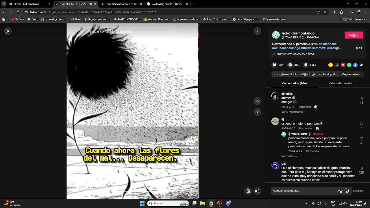Switch to Comentarios (266) tab
The height and width of the screenshot is (208, 370).
click(x=294, y=83)
